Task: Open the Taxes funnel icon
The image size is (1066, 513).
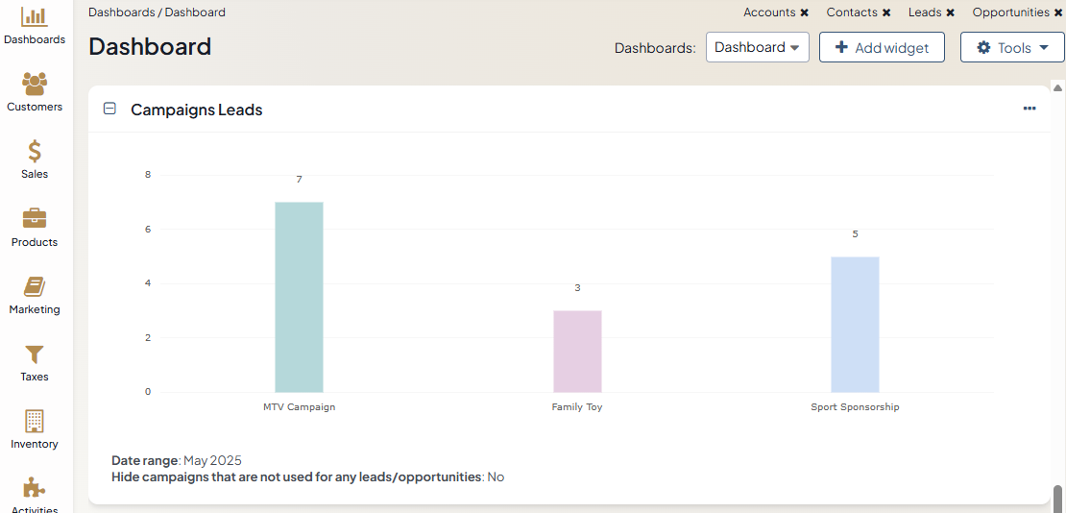Action: coord(35,354)
